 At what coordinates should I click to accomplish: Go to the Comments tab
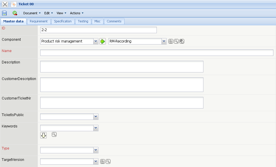coord(114,21)
